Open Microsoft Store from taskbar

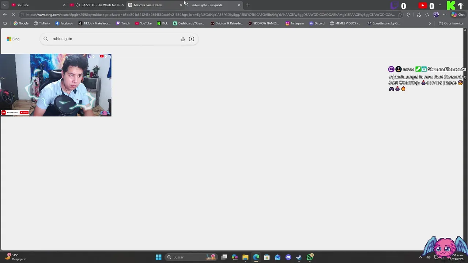pyautogui.click(x=267, y=257)
